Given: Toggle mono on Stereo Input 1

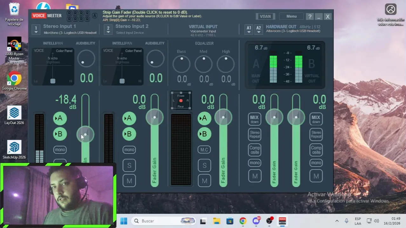Looking at the screenshot, I should pyautogui.click(x=60, y=149).
